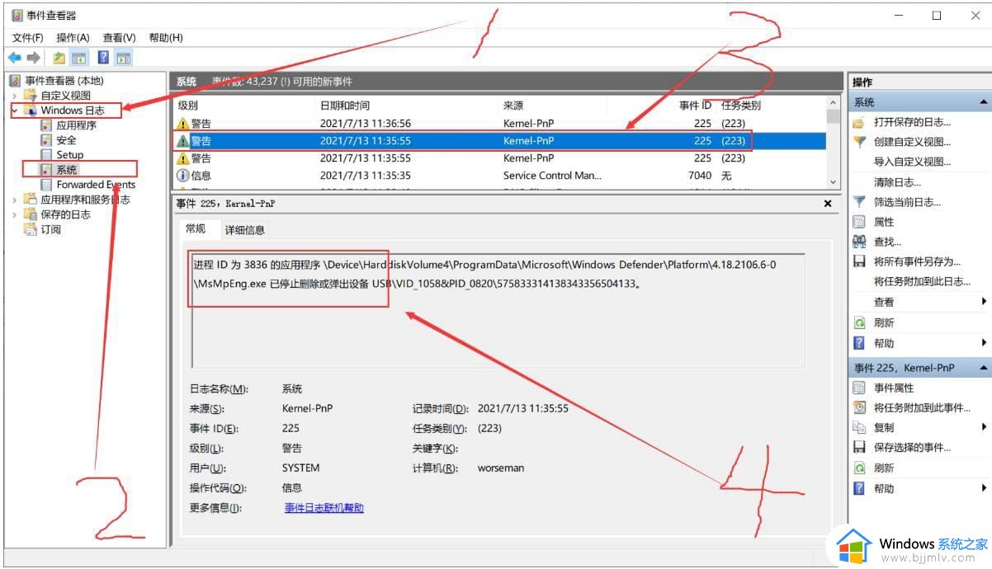Click 清除日志... in the actions pane
Screen dimensions: 992x569
point(897,182)
